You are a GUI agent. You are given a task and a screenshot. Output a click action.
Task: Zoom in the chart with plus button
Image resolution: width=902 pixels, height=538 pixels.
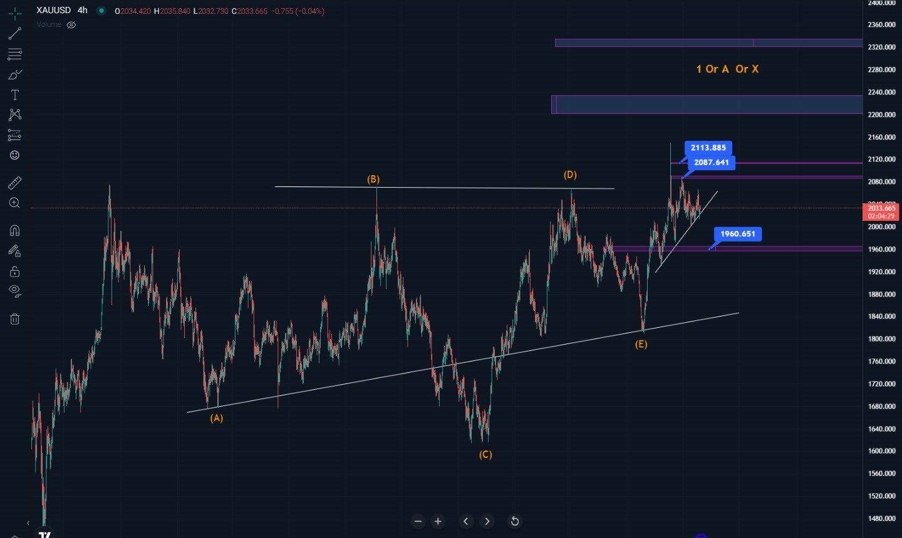click(x=438, y=521)
